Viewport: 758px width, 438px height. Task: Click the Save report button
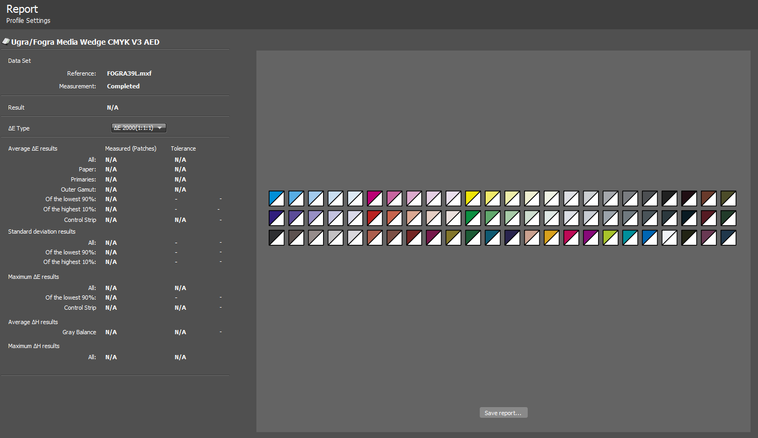coord(503,413)
